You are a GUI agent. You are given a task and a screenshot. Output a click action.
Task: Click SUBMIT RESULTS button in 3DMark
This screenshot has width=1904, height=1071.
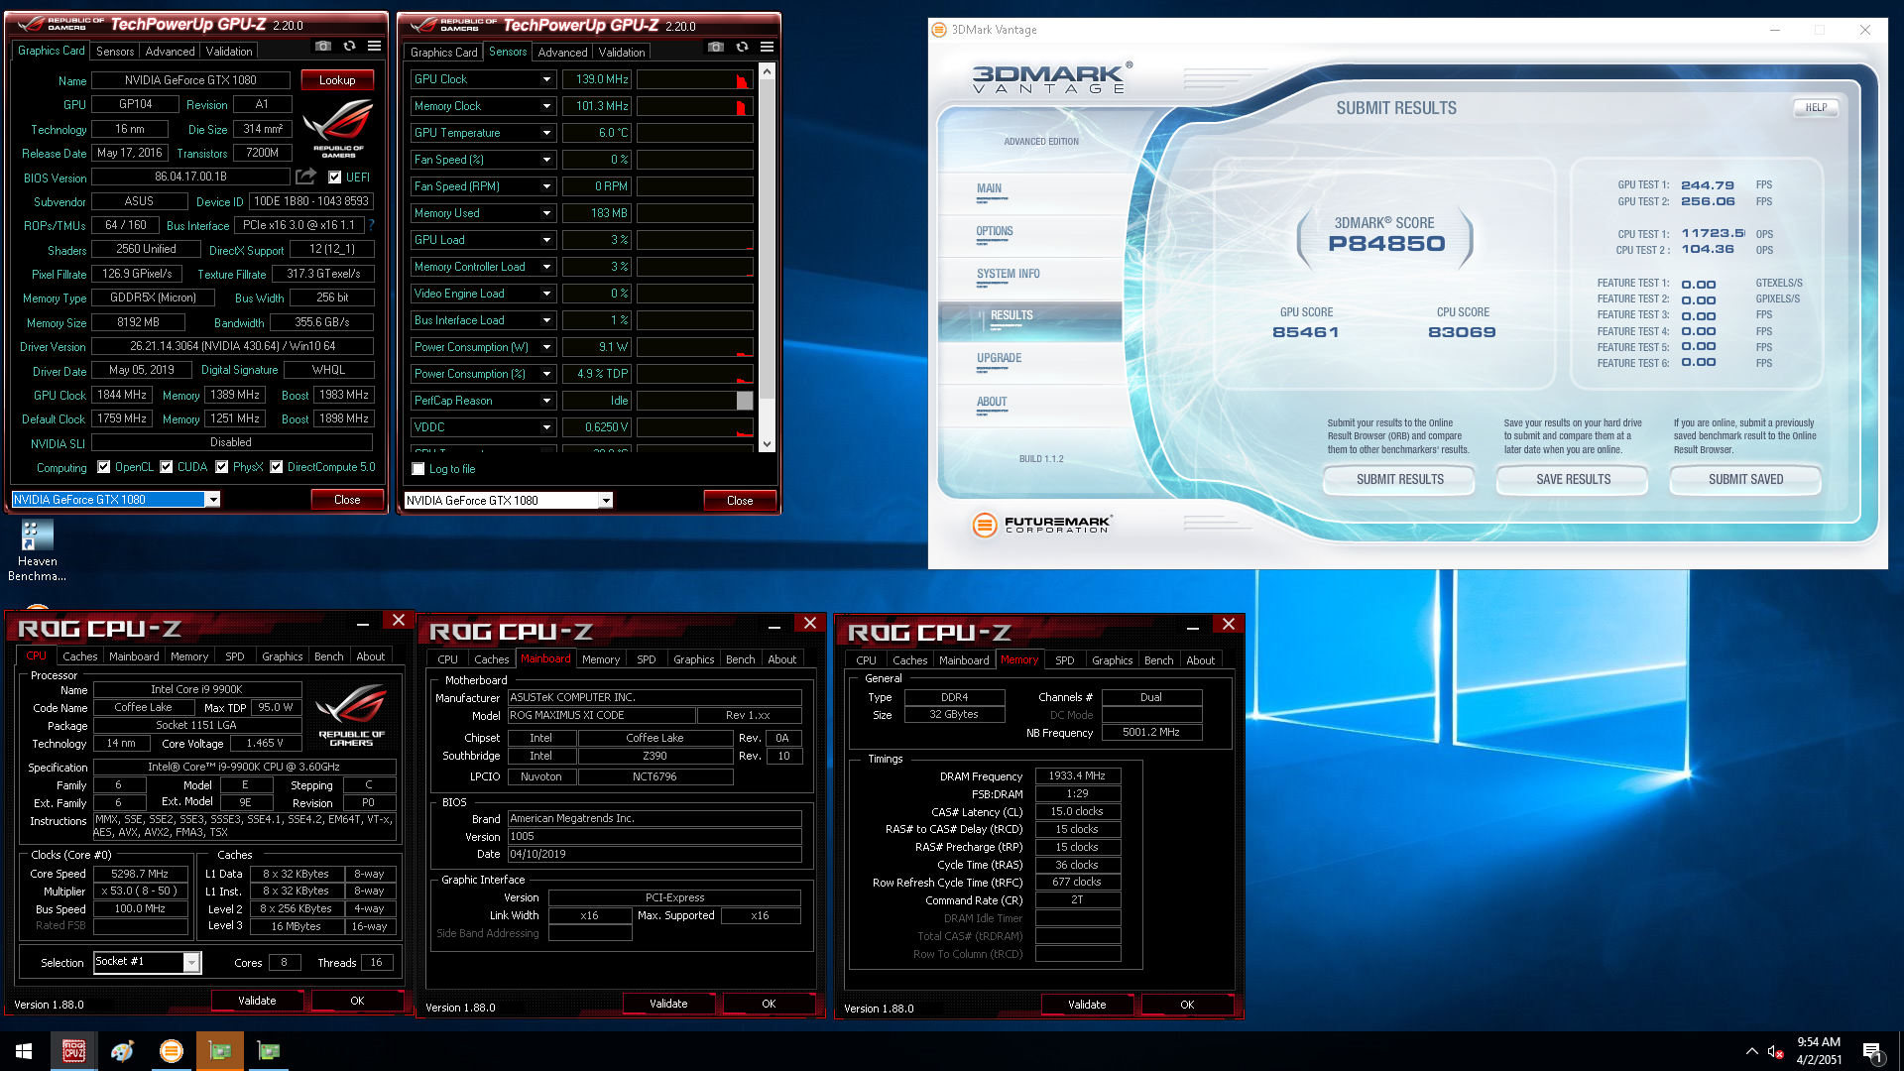click(x=1399, y=480)
